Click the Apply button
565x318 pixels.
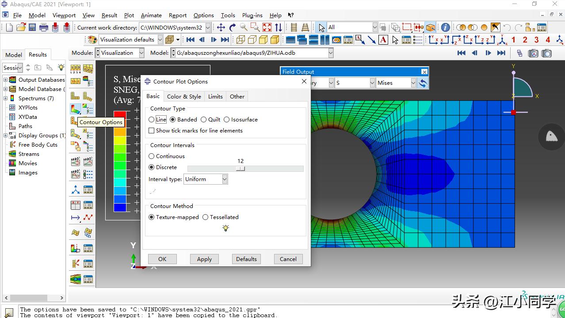click(204, 259)
